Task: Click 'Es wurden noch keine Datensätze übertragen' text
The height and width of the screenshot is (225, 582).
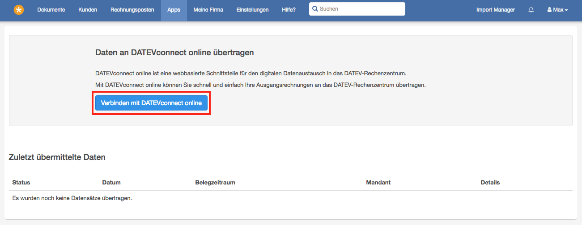Action: 72,198
